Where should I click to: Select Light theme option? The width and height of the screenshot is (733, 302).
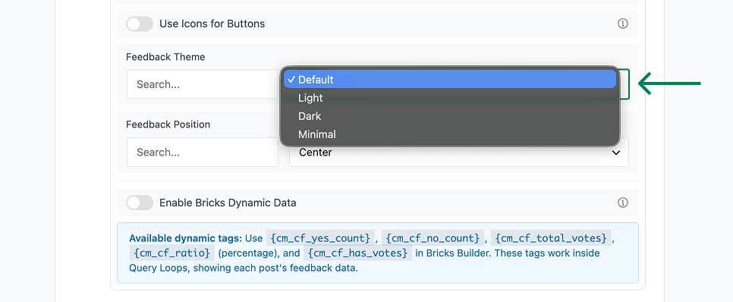(x=450, y=98)
